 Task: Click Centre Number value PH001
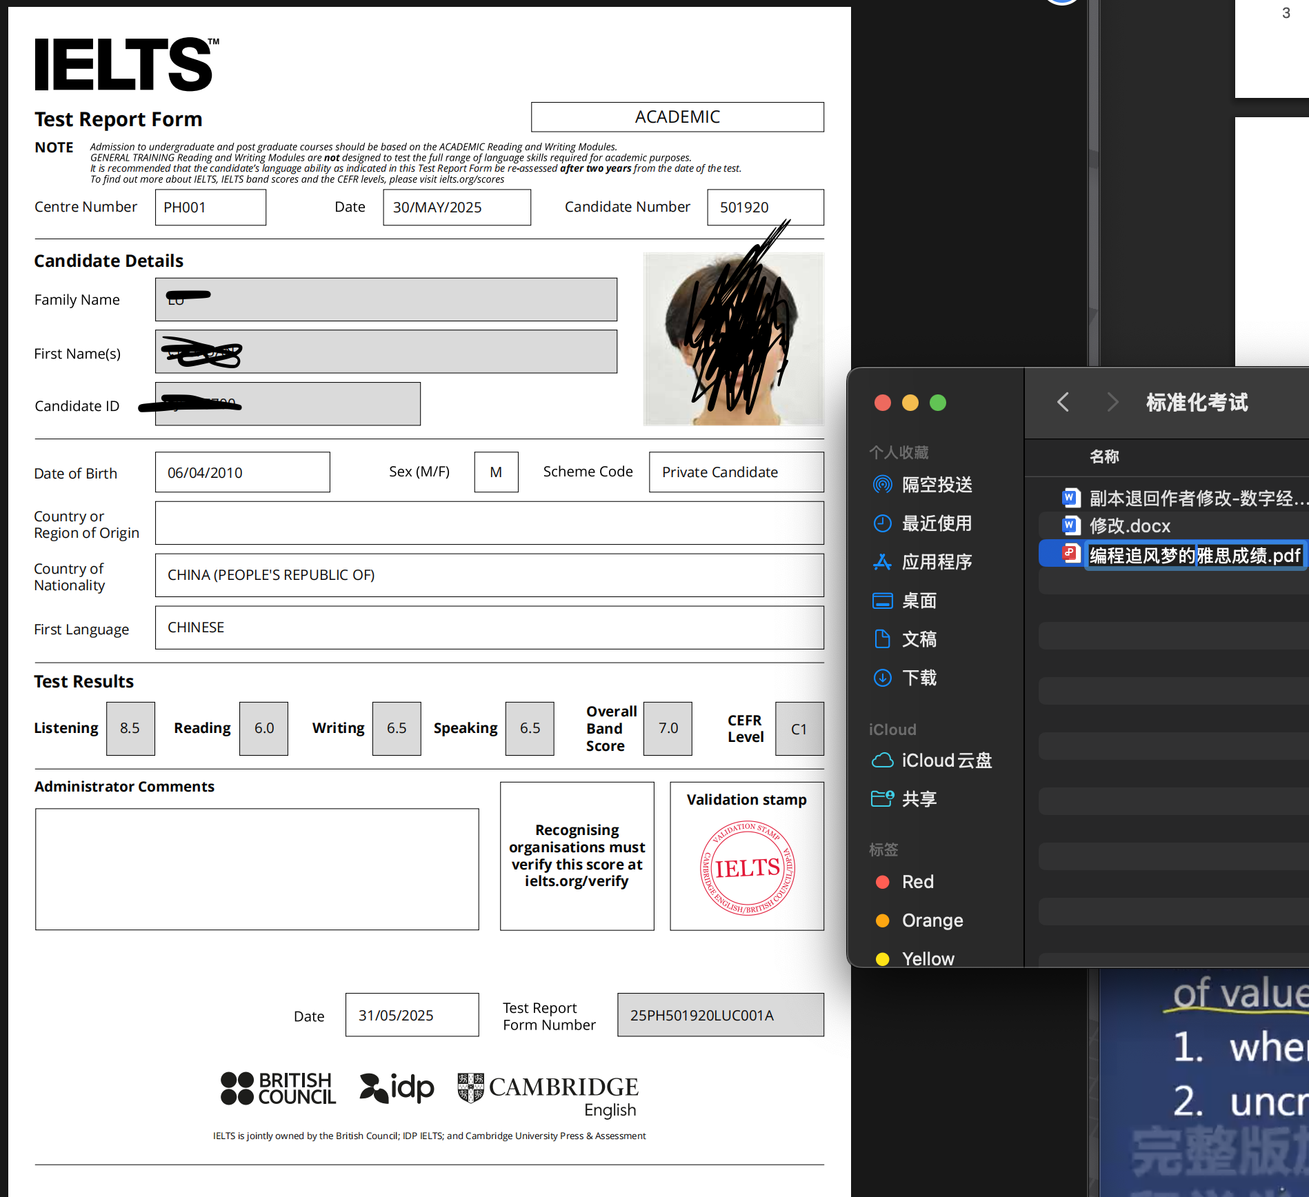click(x=210, y=208)
